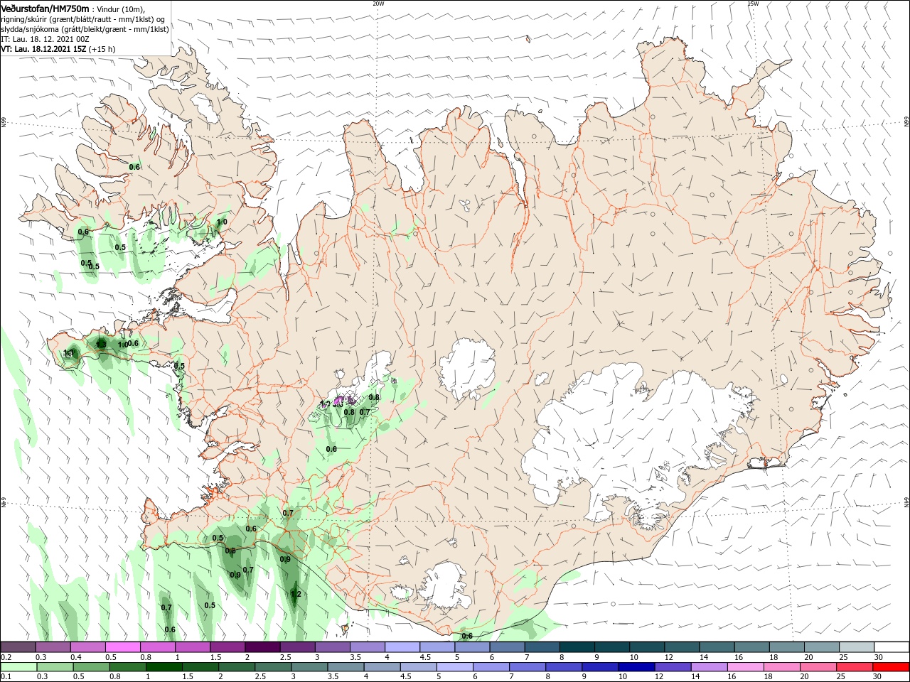Select the deep navy 10 swatch, lower legend row

tap(635, 667)
